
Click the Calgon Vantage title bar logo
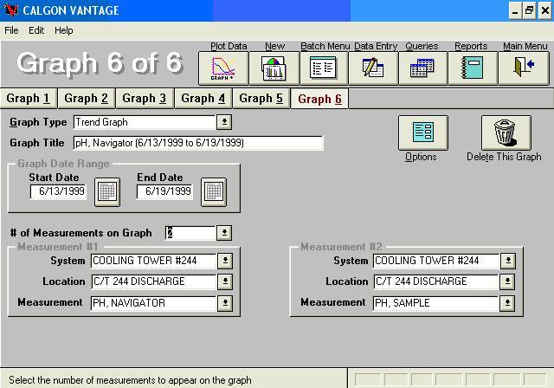click(x=10, y=10)
